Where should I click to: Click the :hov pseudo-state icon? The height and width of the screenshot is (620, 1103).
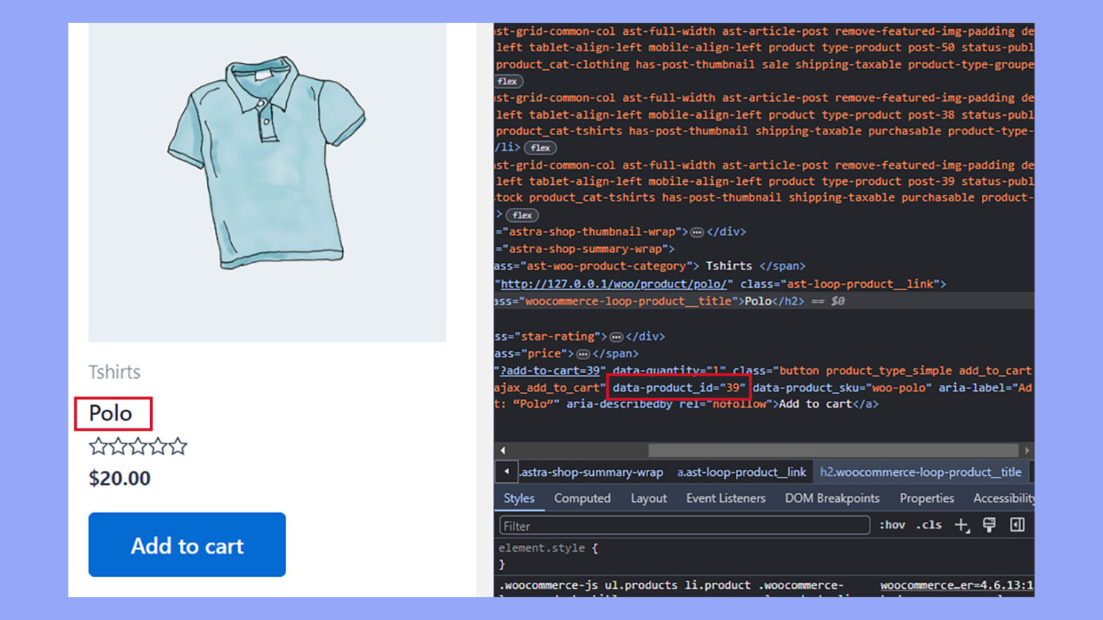tap(893, 525)
